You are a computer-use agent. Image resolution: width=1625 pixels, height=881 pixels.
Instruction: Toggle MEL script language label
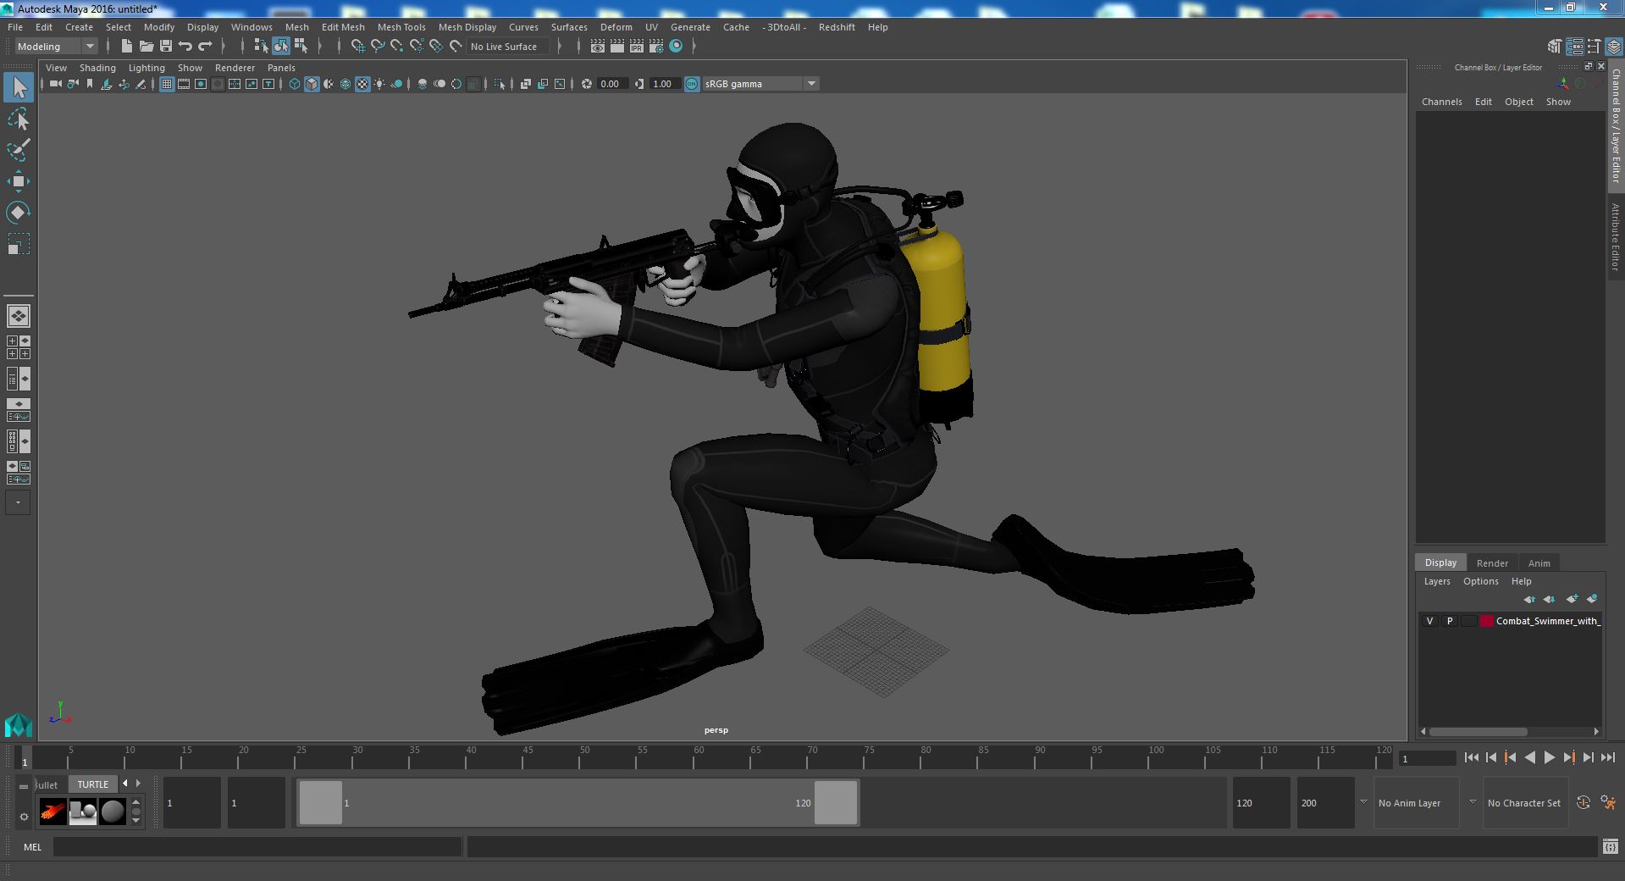point(32,846)
